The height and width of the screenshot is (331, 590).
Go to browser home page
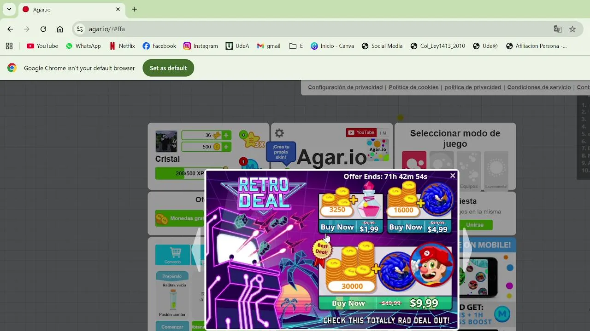(60, 29)
